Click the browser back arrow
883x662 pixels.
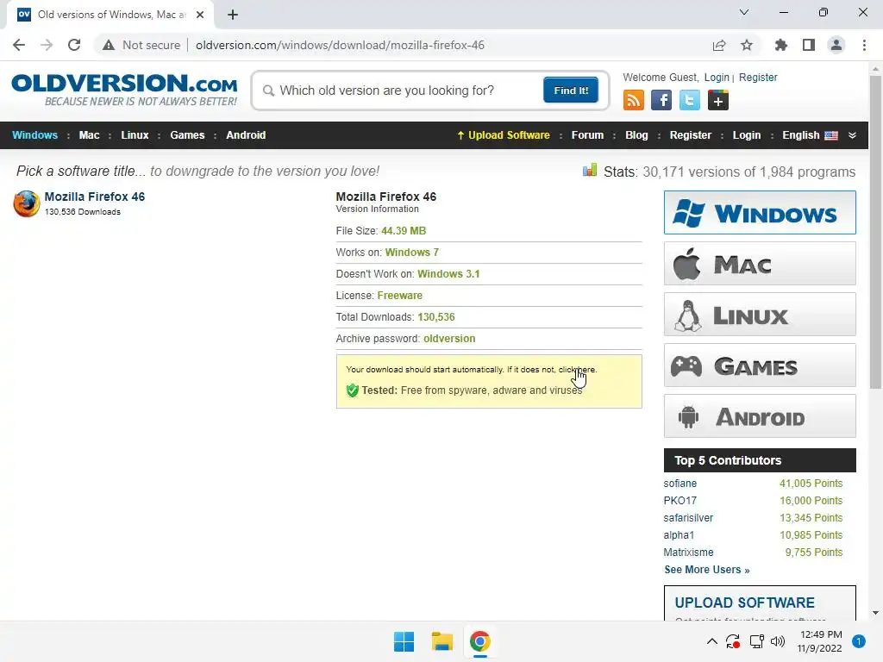[x=19, y=45]
